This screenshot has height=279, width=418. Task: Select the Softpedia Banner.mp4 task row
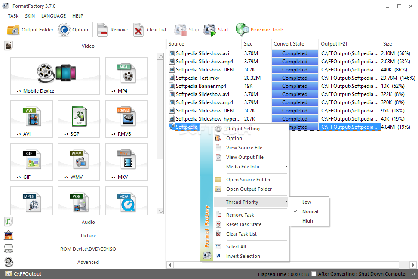(292, 86)
